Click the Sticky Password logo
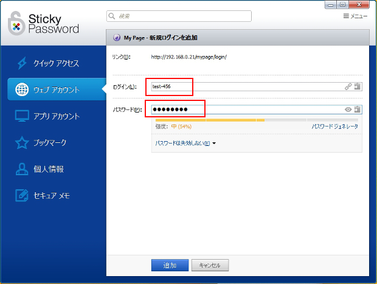377x284 pixels. (x=43, y=23)
